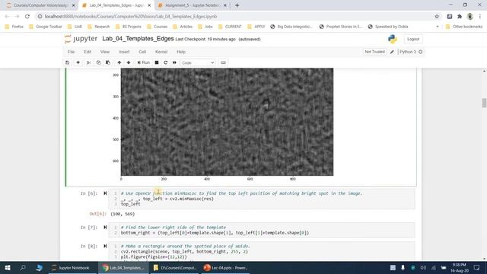The width and height of the screenshot is (487, 274).
Task: Open Windows taskbar search
Action: 23,267
